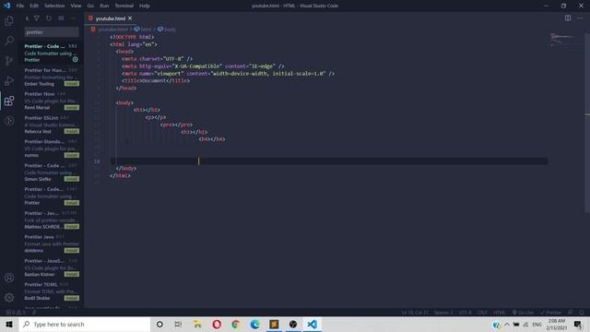This screenshot has height=332, width=590.
Task: Open Task View on taskbar
Action: point(178,324)
